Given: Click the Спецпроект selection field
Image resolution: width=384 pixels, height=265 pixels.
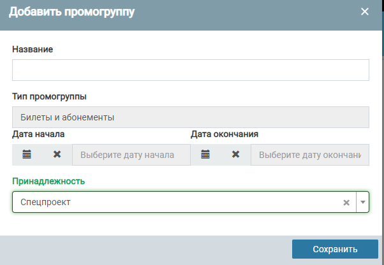Looking at the screenshot, I should pos(172,203).
